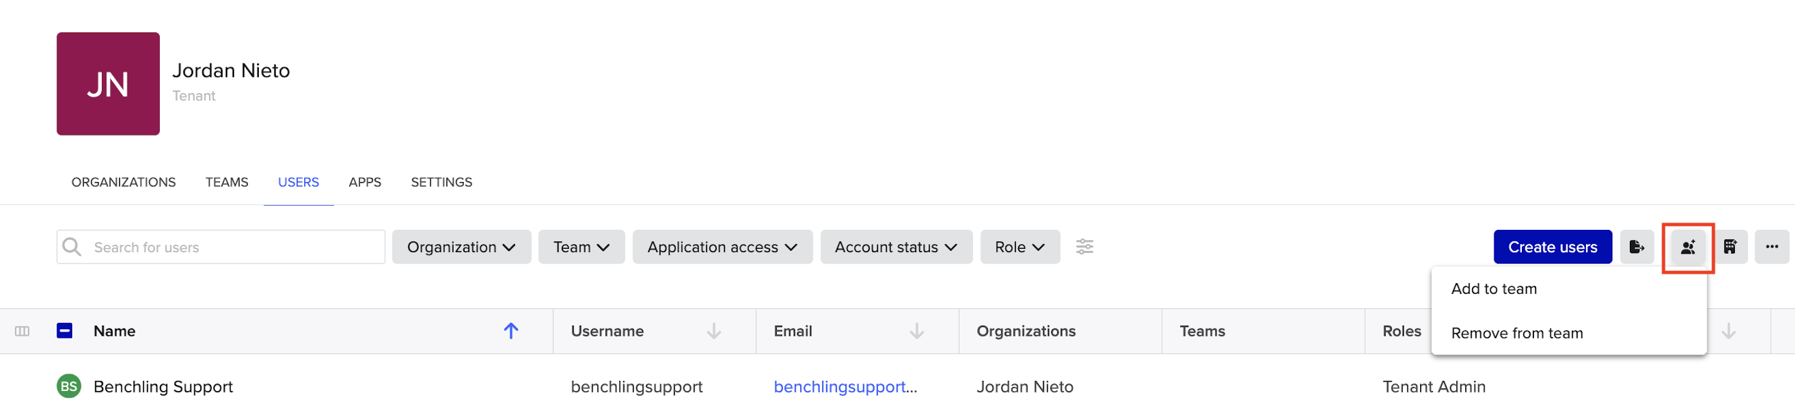Open the Organization filter dropdown

pos(461,247)
